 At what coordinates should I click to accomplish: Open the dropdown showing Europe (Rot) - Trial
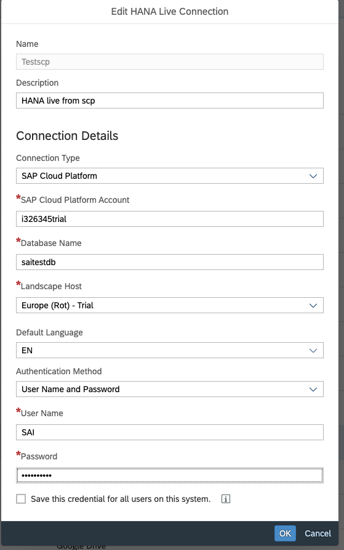pyautogui.click(x=170, y=305)
